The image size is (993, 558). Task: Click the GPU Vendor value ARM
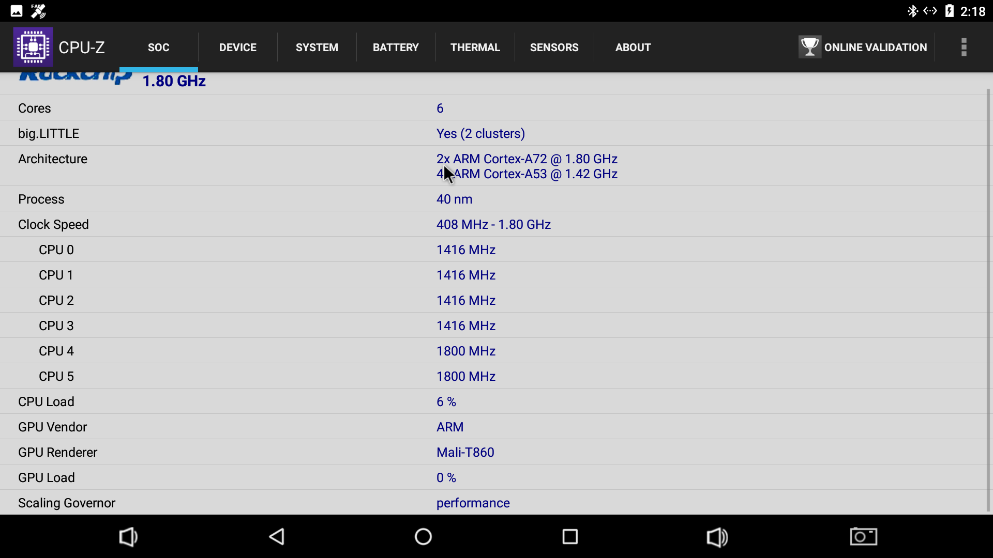[x=450, y=427]
